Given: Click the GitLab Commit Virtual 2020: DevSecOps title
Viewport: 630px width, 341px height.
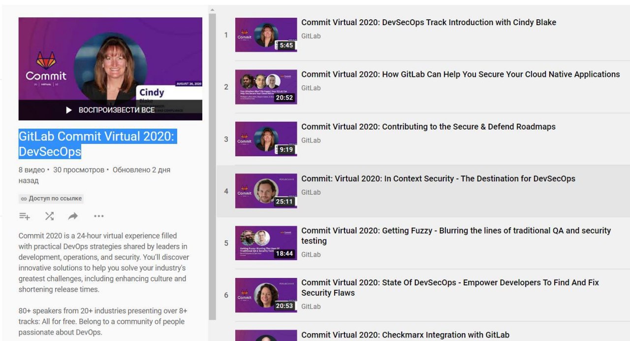Looking at the screenshot, I should pos(97,144).
